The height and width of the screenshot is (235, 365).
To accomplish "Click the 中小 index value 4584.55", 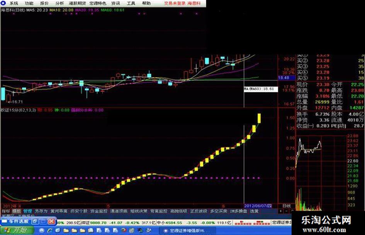I will click(174, 223).
